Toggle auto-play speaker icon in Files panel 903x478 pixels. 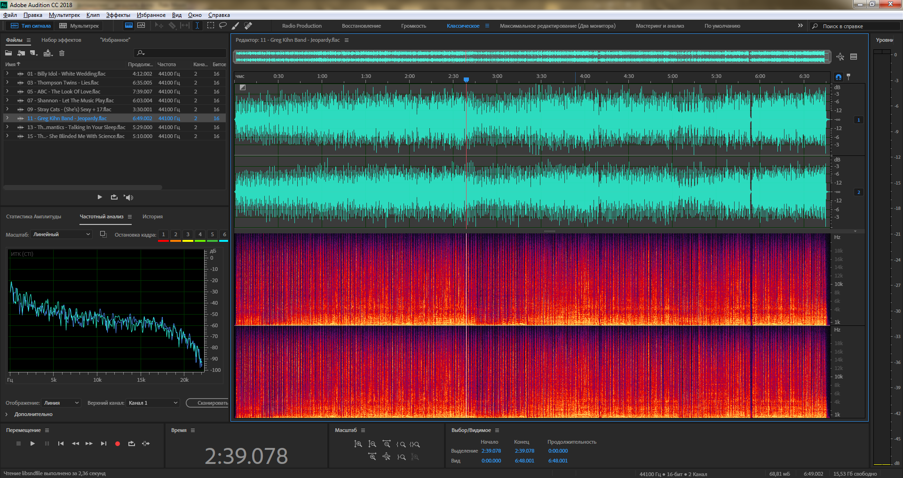(x=128, y=197)
